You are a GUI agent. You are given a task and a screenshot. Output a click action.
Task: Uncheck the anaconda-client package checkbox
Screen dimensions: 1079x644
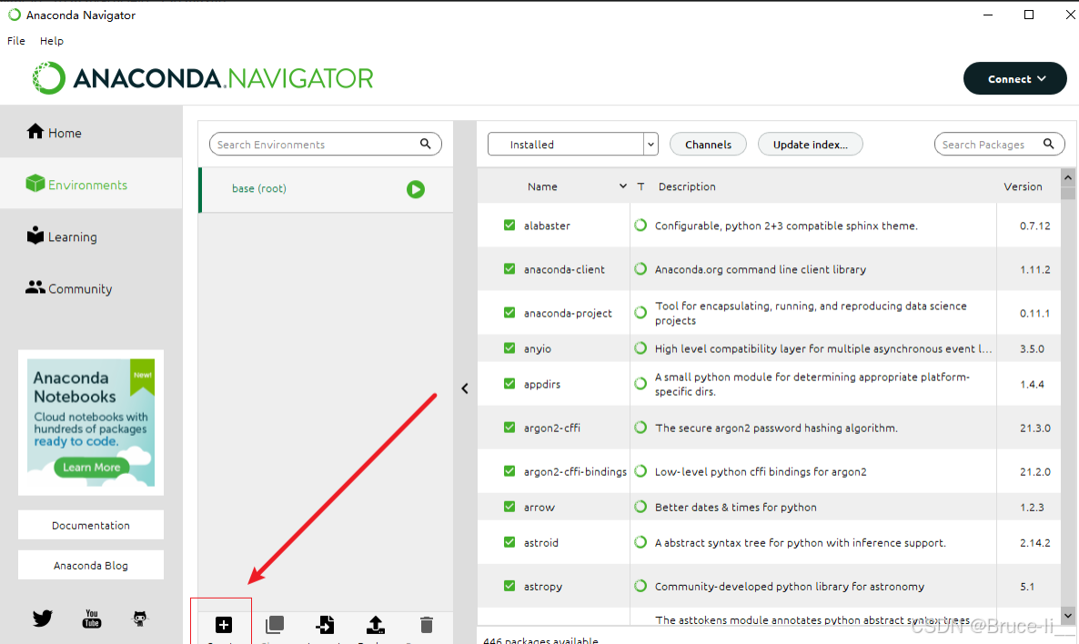tap(509, 269)
